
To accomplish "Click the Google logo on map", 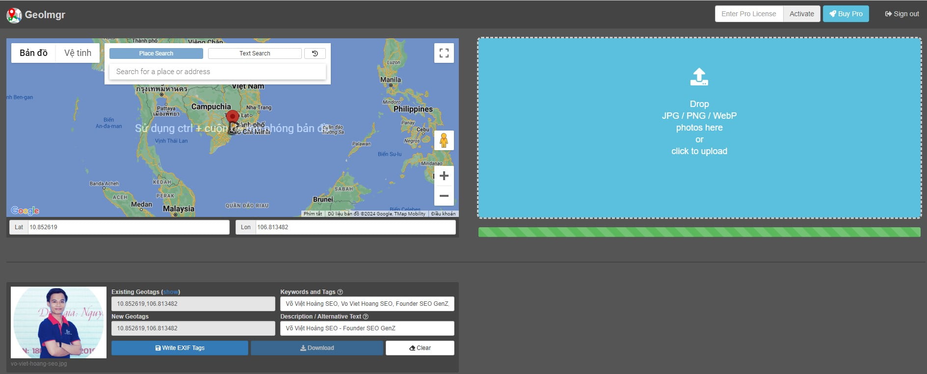I will click(25, 211).
